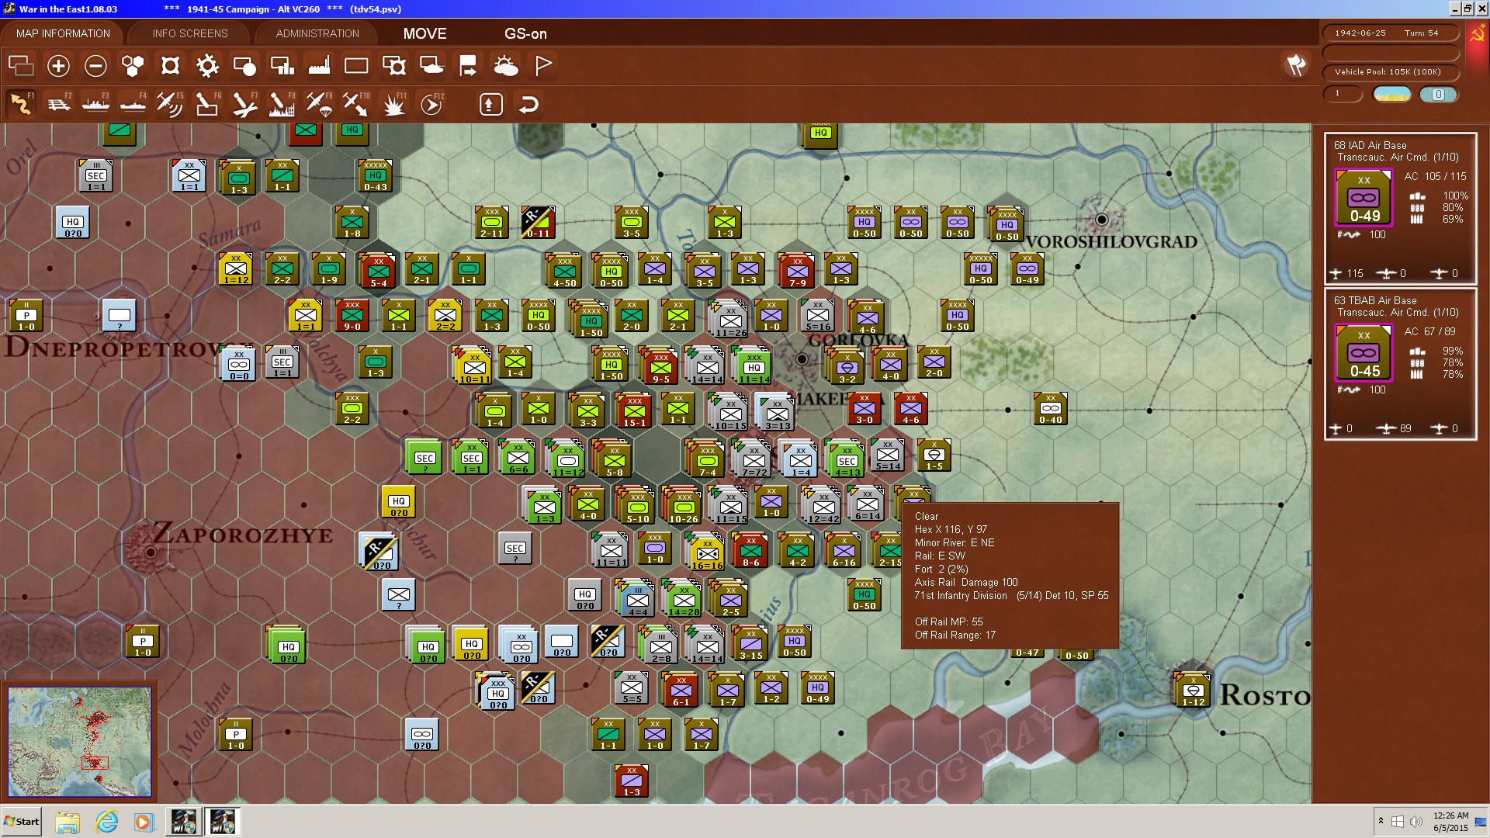Toggle the weather sun-and-cloud icon
Viewport: 1490px width, 838px height.
pyautogui.click(x=505, y=66)
